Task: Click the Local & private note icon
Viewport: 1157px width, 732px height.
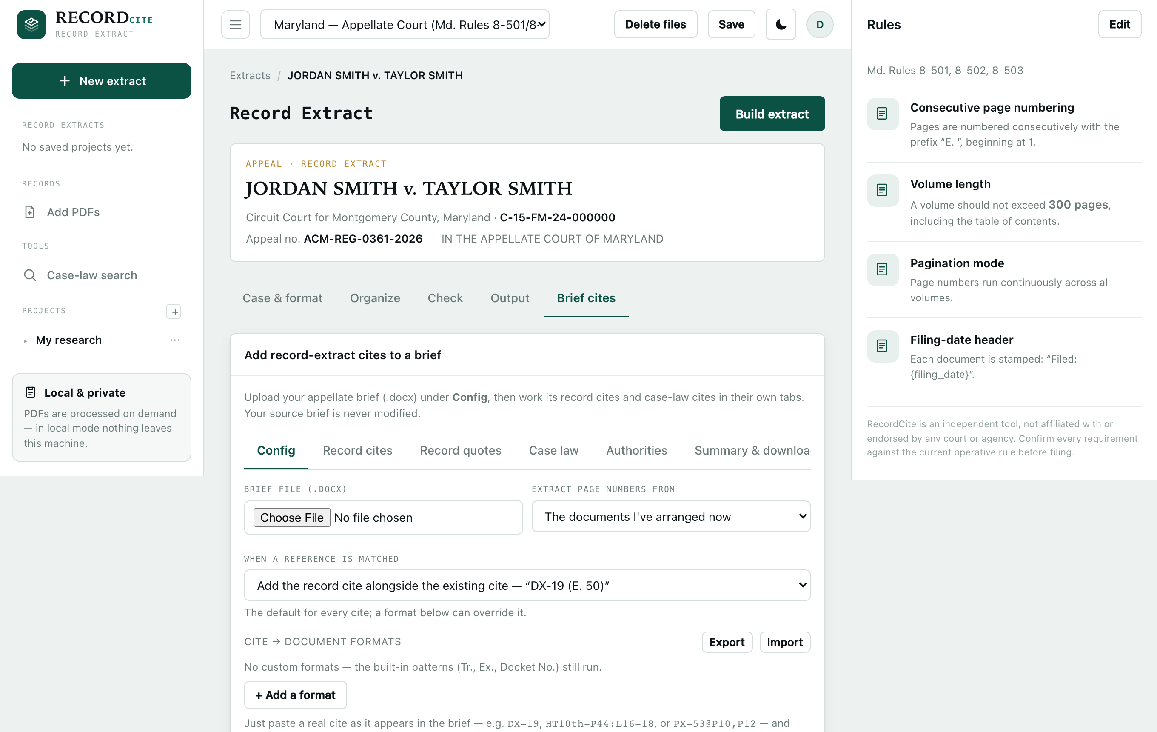Action: 31,393
